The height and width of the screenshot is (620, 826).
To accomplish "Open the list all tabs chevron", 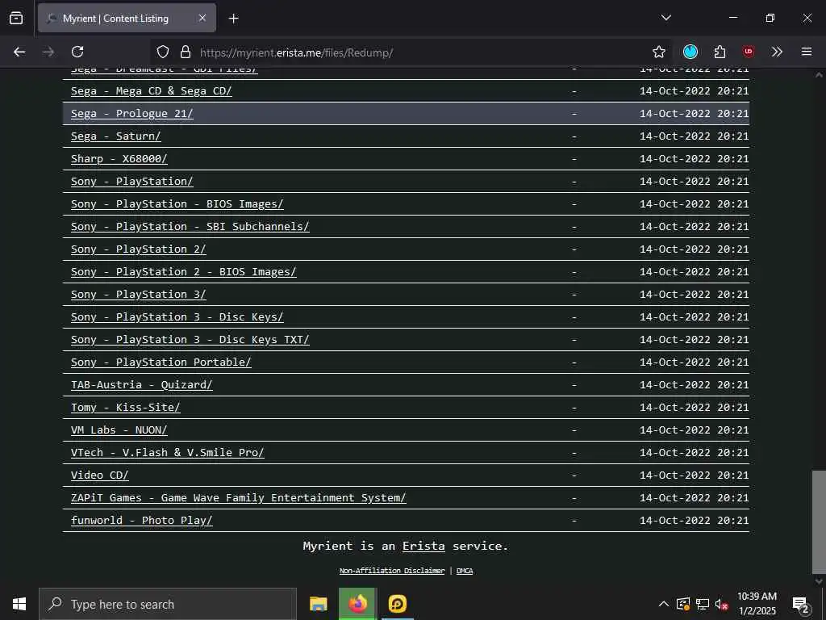I will 665,18.
